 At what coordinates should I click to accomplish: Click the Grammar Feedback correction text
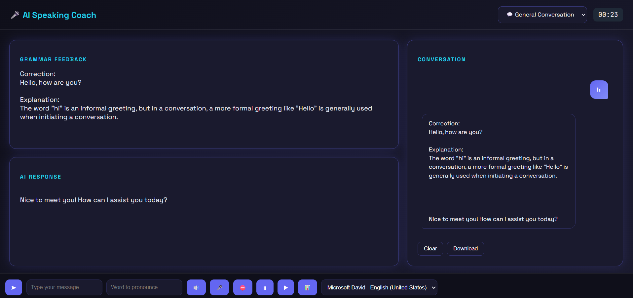pyautogui.click(x=51, y=82)
